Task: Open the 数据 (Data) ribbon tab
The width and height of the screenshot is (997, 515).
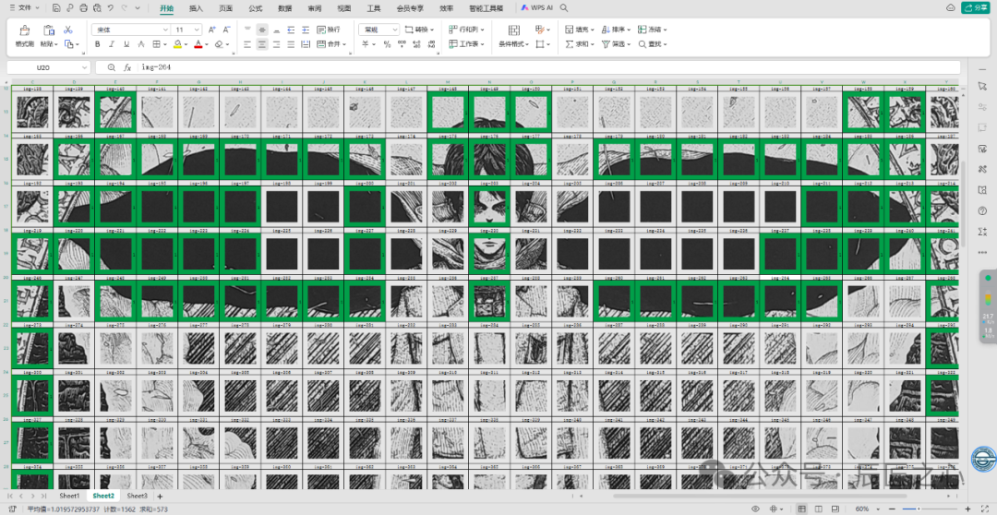Action: pos(285,9)
